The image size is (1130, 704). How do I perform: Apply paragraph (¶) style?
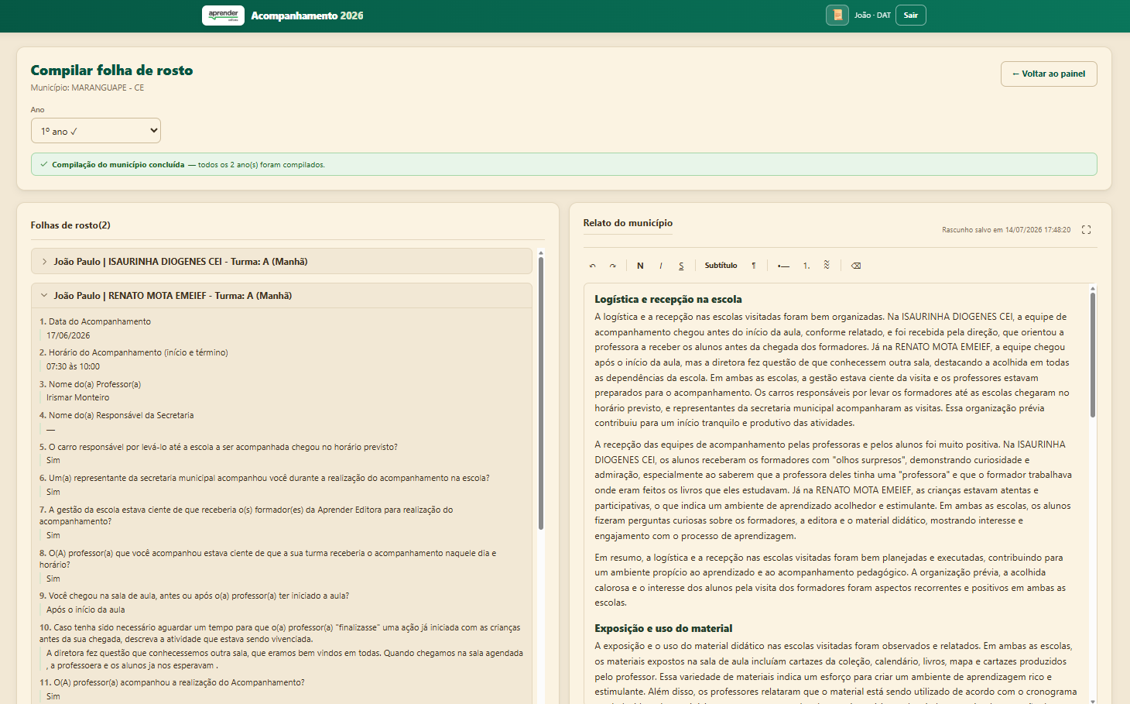[754, 266]
